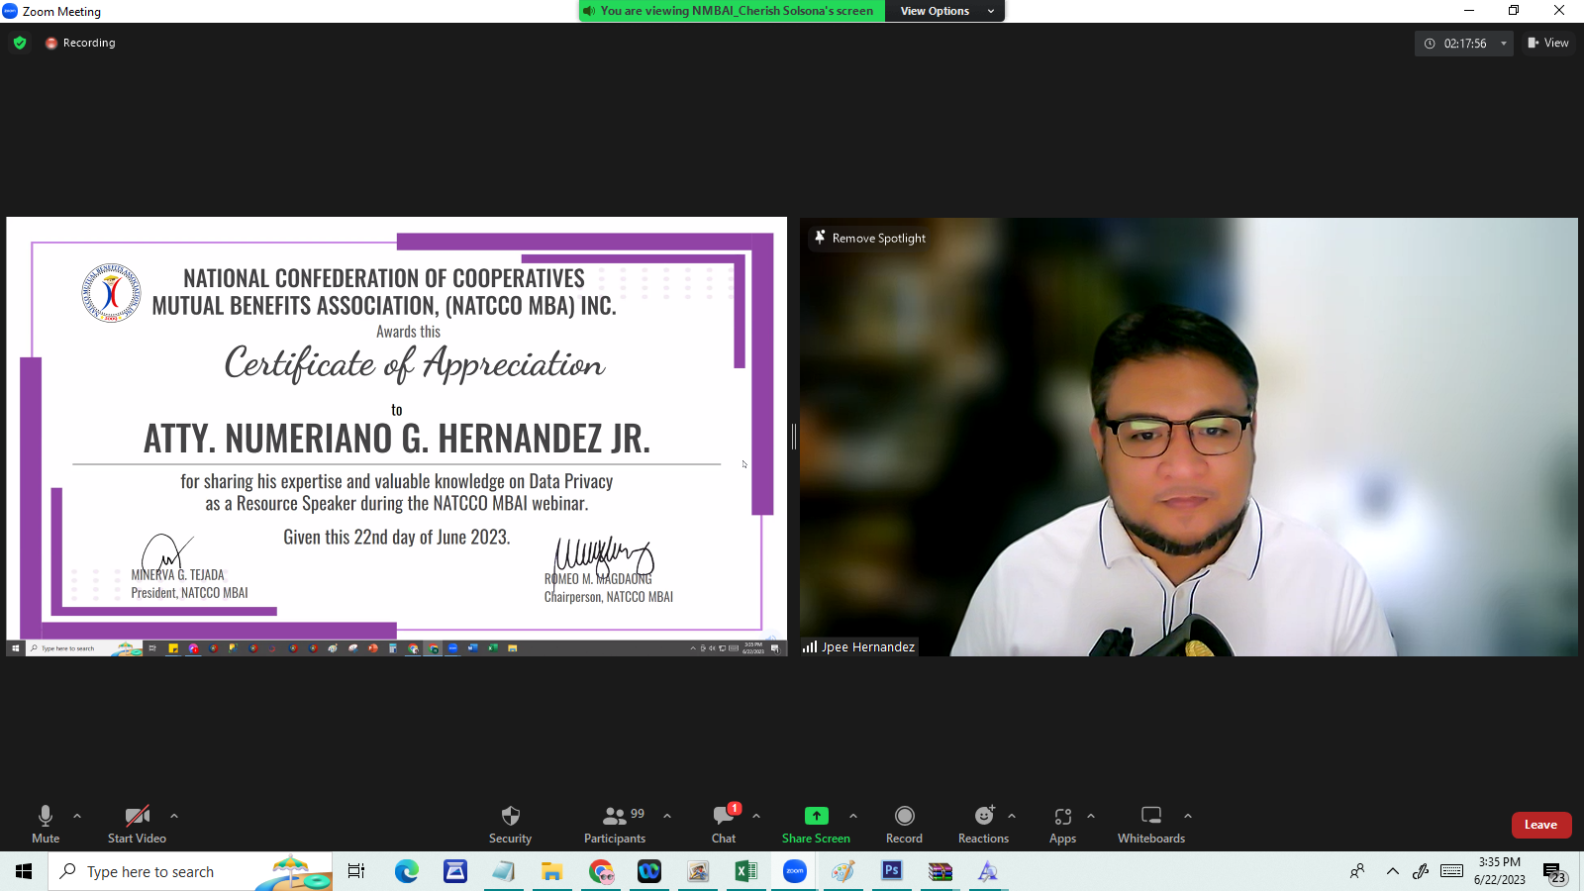
Task: Click the divider handle between screen and video
Action: [x=793, y=437]
